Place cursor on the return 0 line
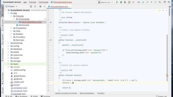 pos(67,88)
